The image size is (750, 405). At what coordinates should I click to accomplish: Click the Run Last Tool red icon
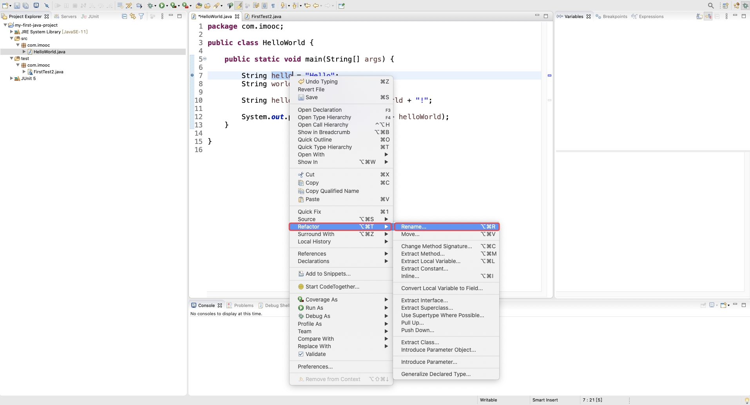click(185, 5)
